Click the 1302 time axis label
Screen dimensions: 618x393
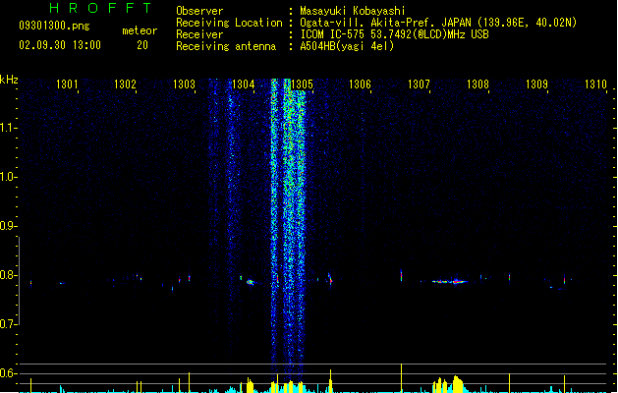click(125, 84)
